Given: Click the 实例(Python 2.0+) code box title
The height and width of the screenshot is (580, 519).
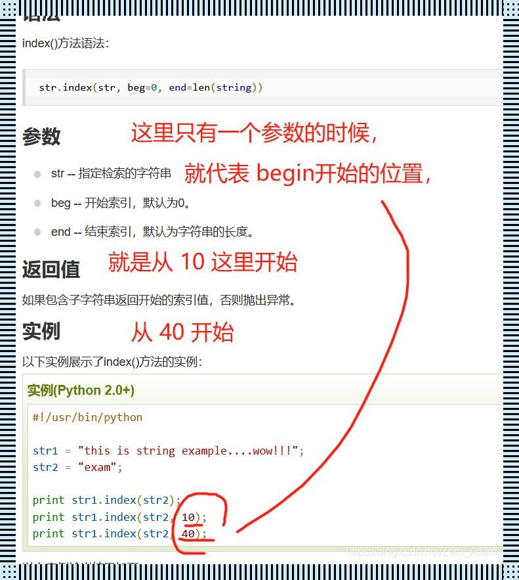Looking at the screenshot, I should [x=81, y=390].
